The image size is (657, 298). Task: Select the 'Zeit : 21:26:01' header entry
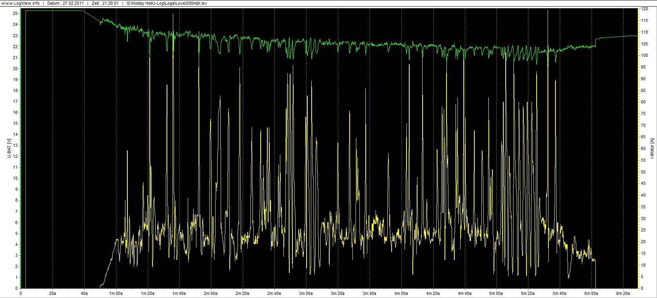point(105,3)
